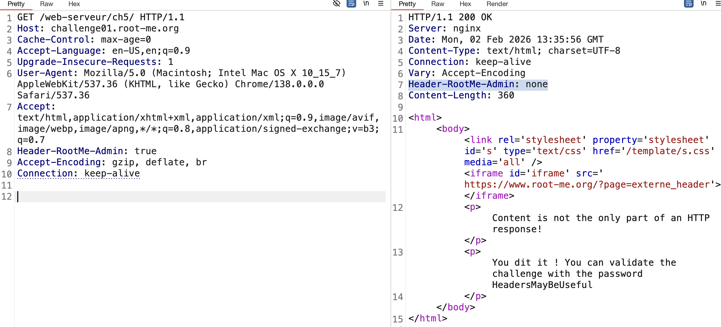
Task: Toggle hidden-characters eye icon in request pane
Action: (336, 4)
